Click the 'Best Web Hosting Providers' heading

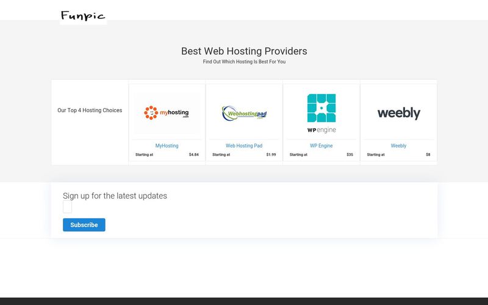click(244, 51)
